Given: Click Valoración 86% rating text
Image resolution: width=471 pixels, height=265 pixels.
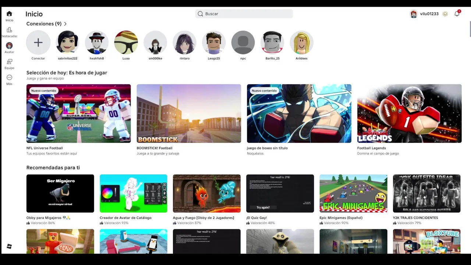Looking at the screenshot, I should pos(43,223).
